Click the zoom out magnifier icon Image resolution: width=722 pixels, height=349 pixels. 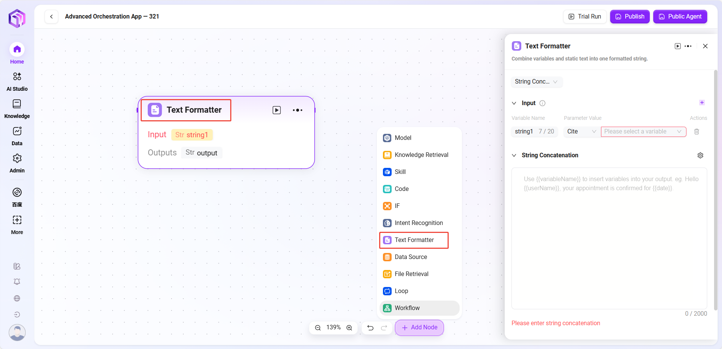(x=318, y=328)
